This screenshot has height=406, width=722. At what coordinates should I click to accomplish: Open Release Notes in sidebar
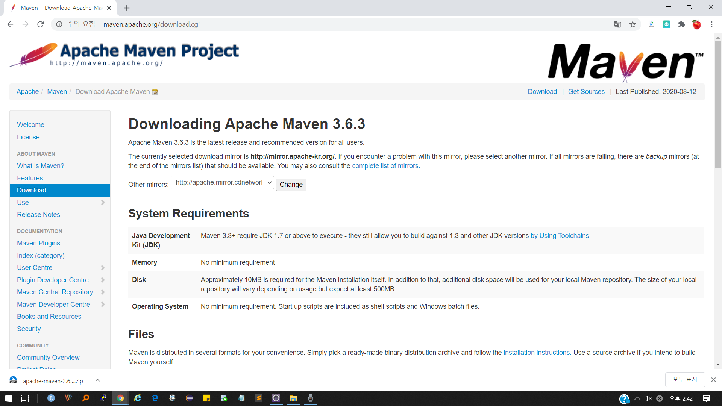pyautogui.click(x=38, y=215)
